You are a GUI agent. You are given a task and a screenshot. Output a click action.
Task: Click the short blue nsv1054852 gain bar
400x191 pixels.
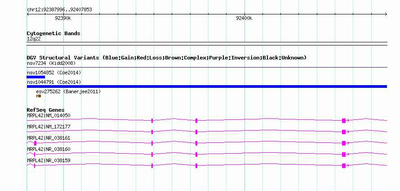tap(36, 77)
